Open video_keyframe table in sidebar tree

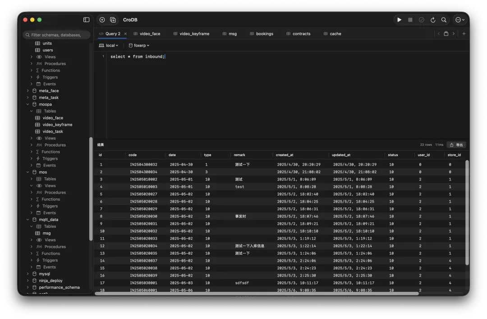(57, 125)
